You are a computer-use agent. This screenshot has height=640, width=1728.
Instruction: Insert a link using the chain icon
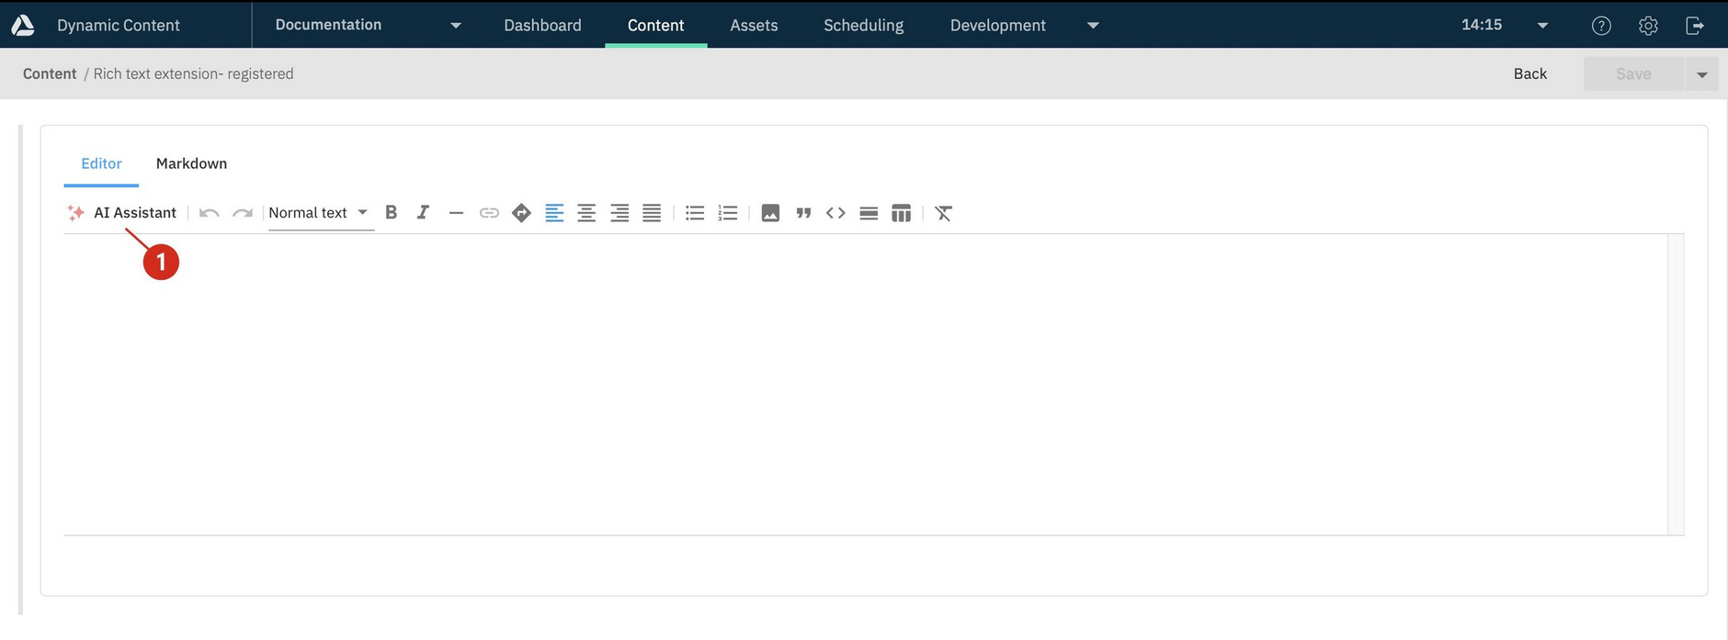489,213
